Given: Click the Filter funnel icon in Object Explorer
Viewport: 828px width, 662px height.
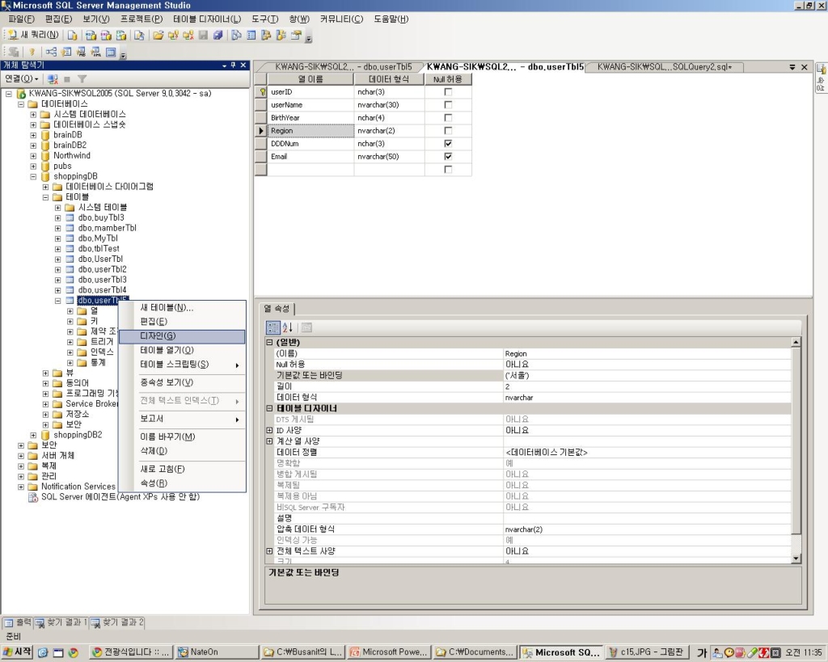Looking at the screenshot, I should click(x=82, y=78).
